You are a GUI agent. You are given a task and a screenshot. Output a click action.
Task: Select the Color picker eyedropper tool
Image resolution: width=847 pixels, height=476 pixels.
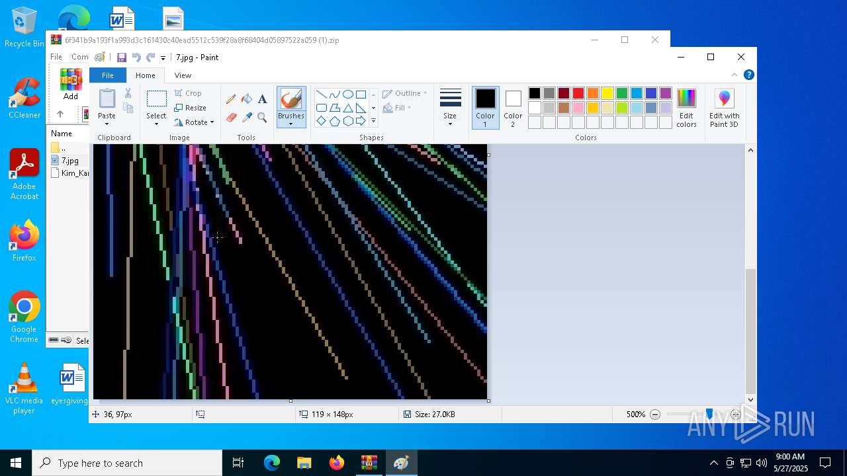pos(247,118)
